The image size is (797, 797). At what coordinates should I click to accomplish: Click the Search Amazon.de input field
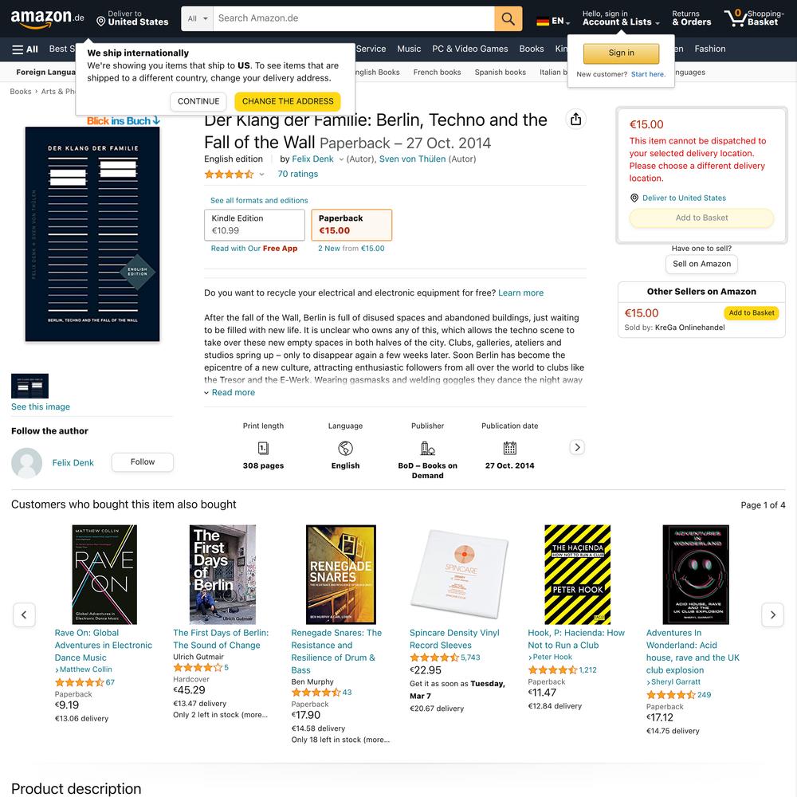point(354,19)
